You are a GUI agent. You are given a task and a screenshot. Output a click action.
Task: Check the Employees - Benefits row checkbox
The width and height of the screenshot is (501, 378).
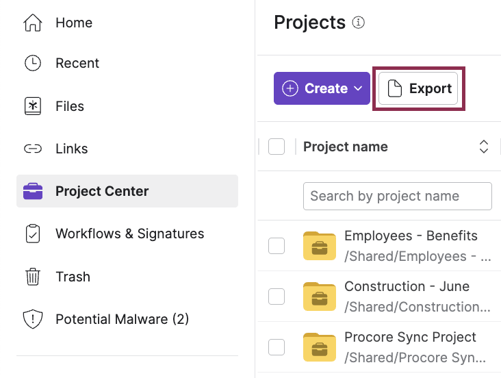[277, 246]
